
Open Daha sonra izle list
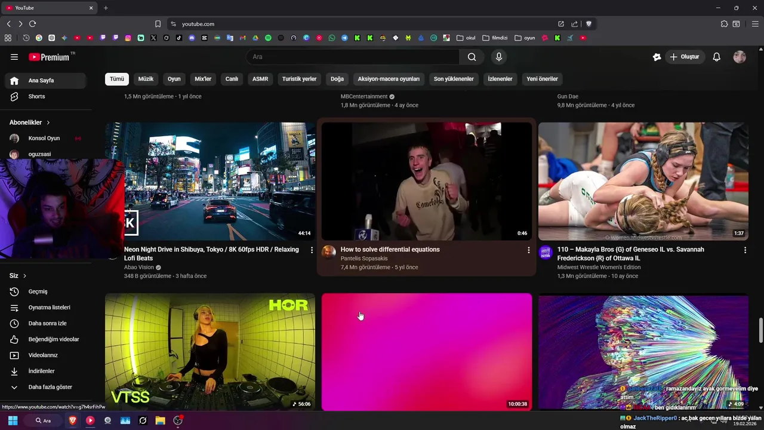46,323
